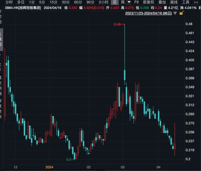
Task: Select the 日 daily K-line tab
Action: (x=115, y=2)
